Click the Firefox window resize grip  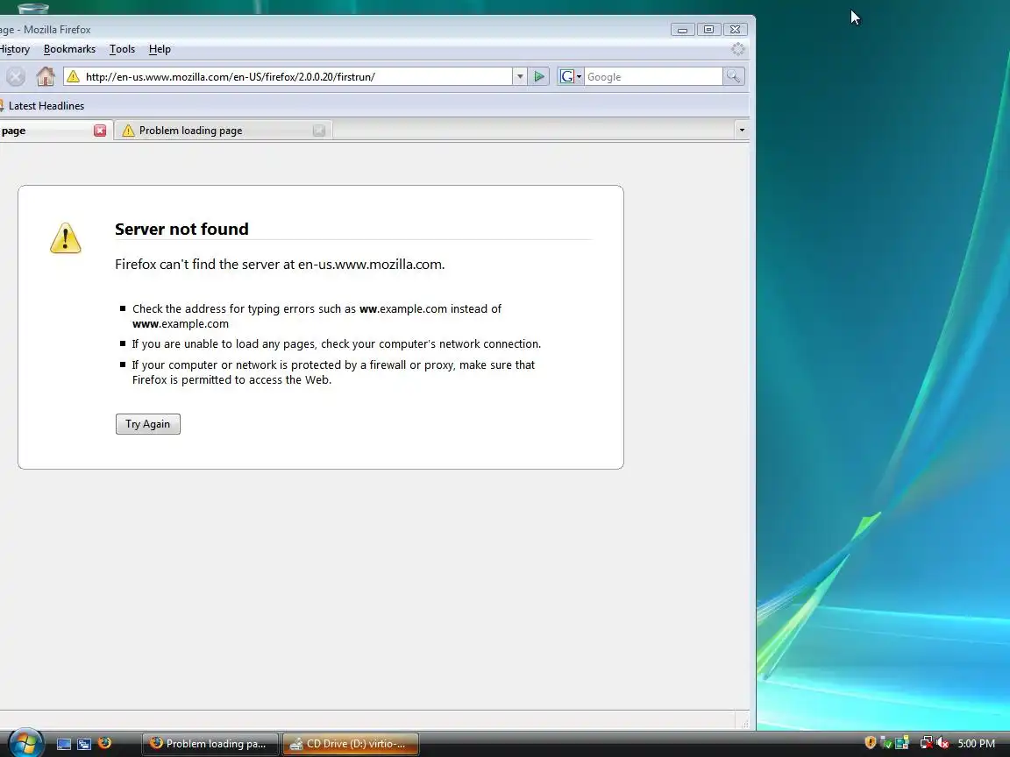tap(744, 724)
